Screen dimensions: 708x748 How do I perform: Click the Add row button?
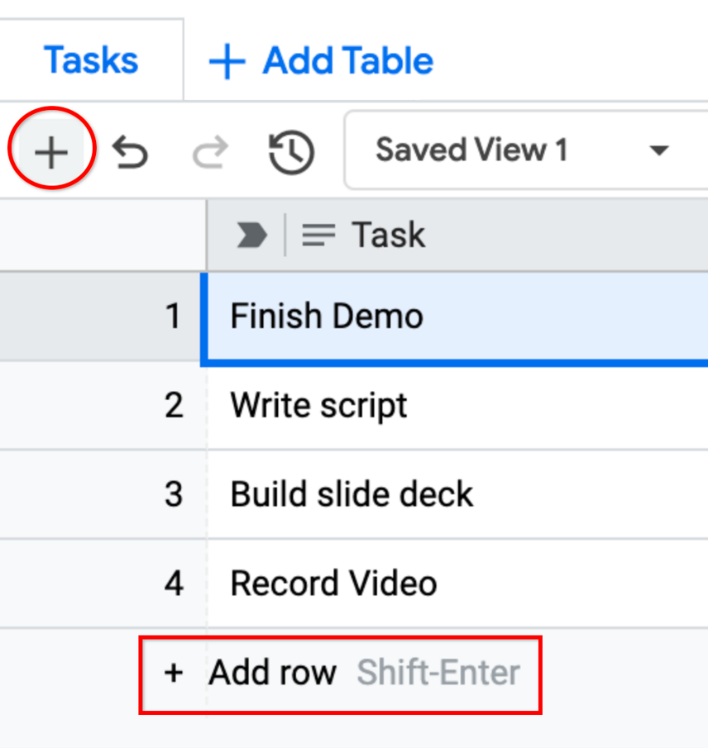(273, 673)
